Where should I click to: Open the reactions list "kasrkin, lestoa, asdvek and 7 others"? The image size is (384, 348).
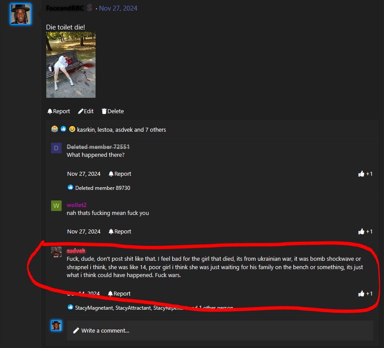[122, 130]
